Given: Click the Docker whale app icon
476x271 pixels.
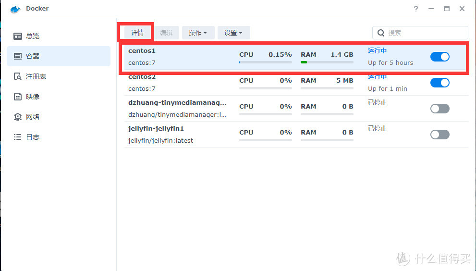Looking at the screenshot, I should pos(15,9).
